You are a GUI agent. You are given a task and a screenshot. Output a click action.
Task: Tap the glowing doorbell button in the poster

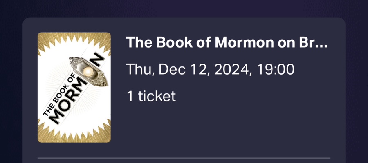(x=88, y=71)
